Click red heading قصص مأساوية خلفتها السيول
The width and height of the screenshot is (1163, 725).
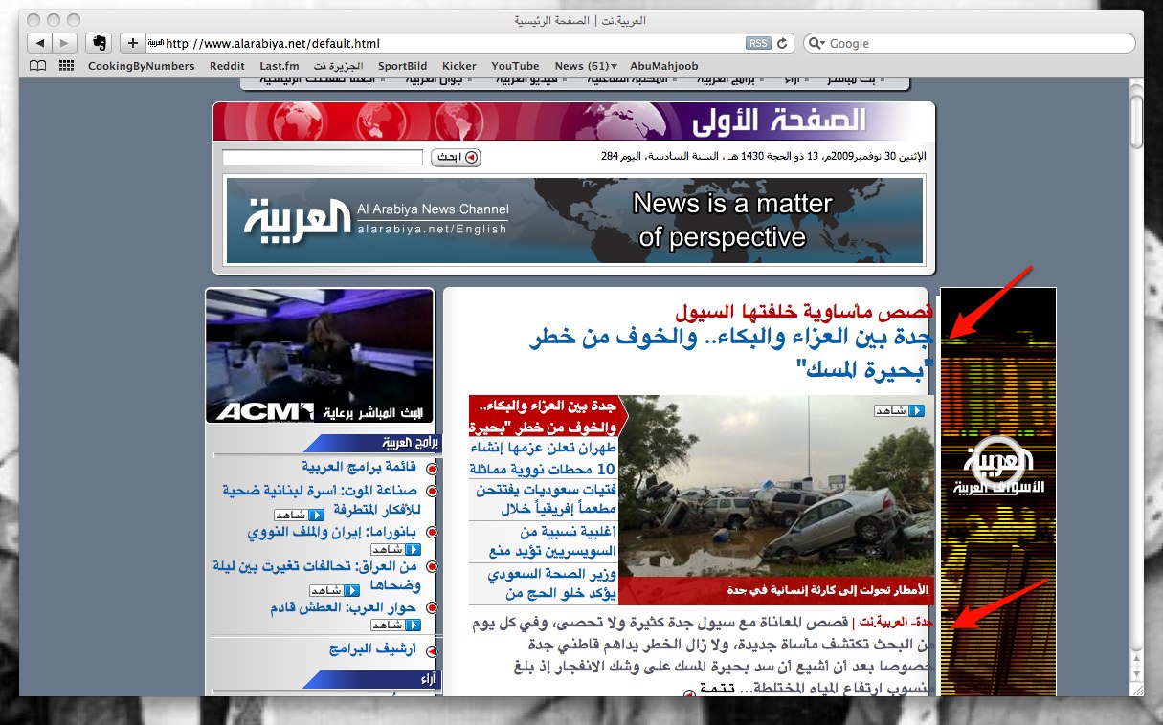coord(804,311)
